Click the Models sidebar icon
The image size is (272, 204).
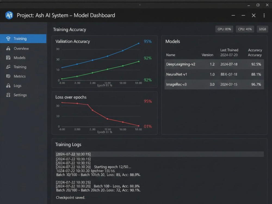click(8, 58)
